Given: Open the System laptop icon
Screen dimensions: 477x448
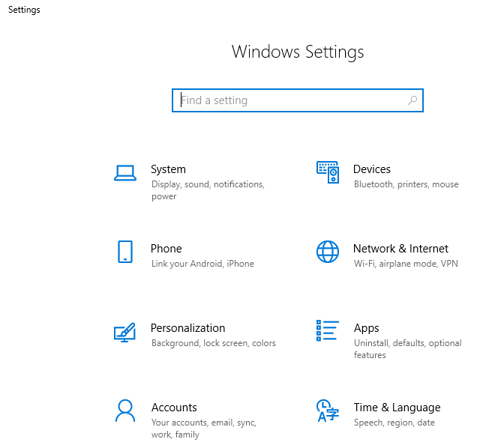Looking at the screenshot, I should [125, 173].
